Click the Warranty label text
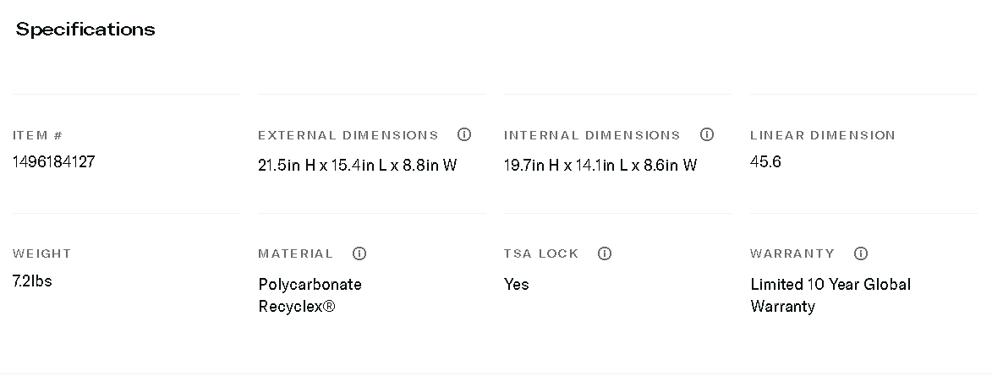 click(792, 253)
